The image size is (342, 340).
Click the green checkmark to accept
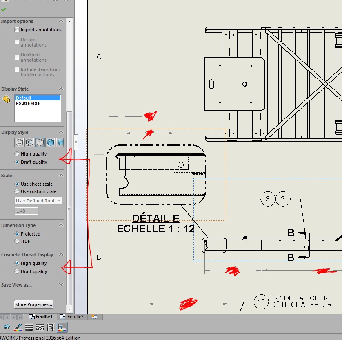tap(4, 9)
